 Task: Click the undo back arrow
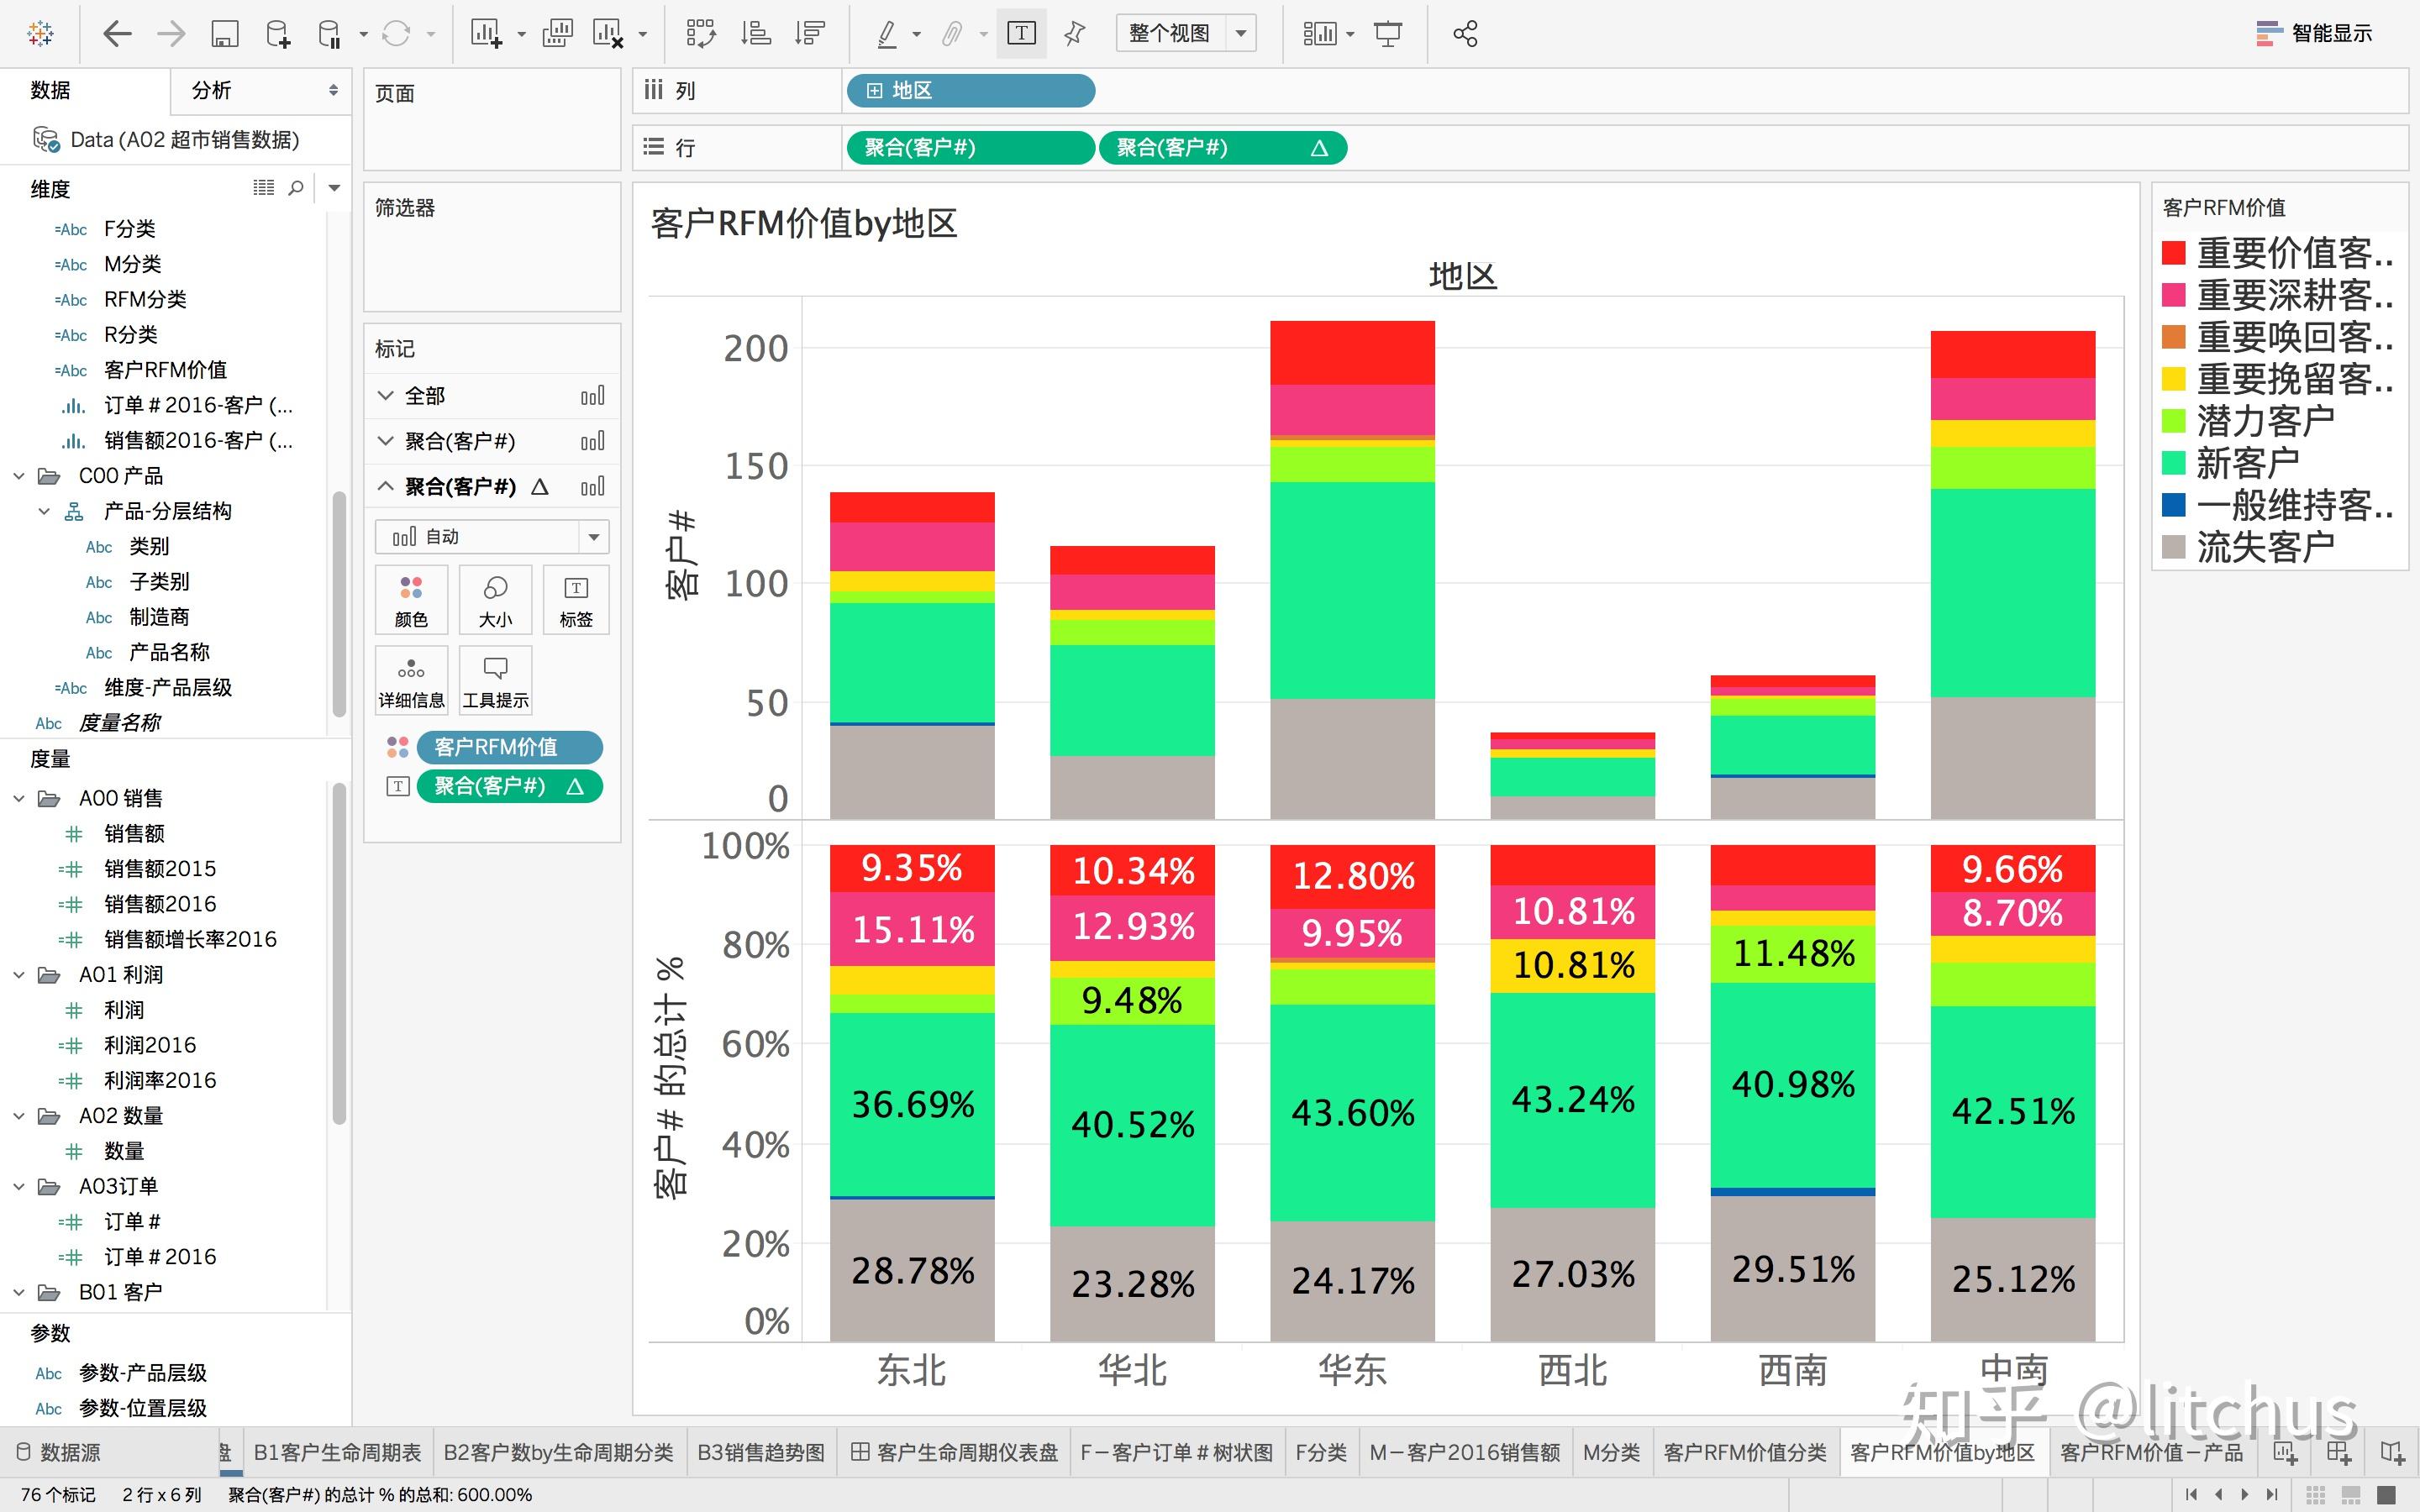pos(117,34)
